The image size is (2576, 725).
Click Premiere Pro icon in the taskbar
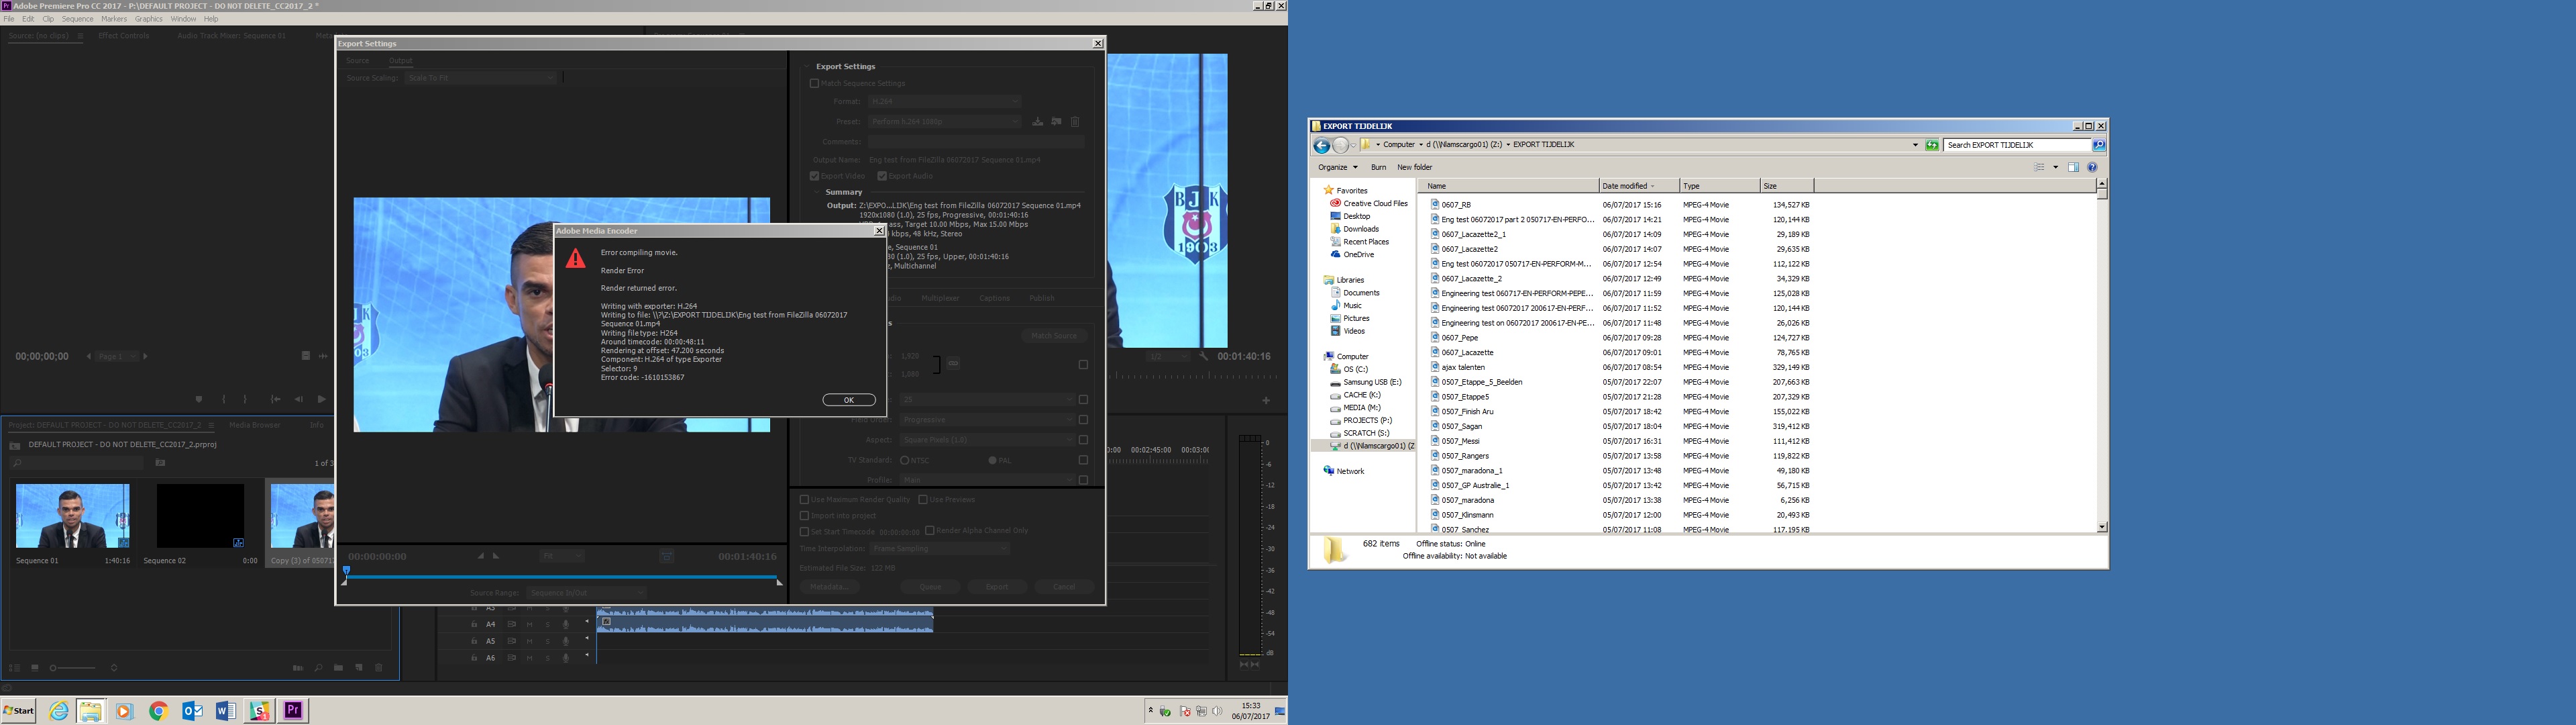click(x=293, y=711)
